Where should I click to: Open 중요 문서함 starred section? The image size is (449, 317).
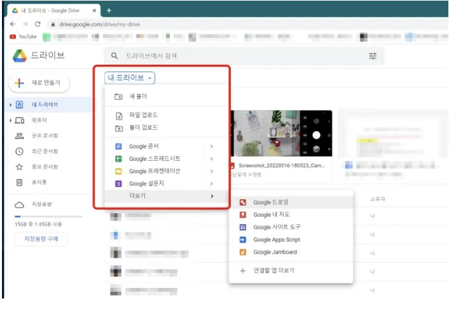45,167
